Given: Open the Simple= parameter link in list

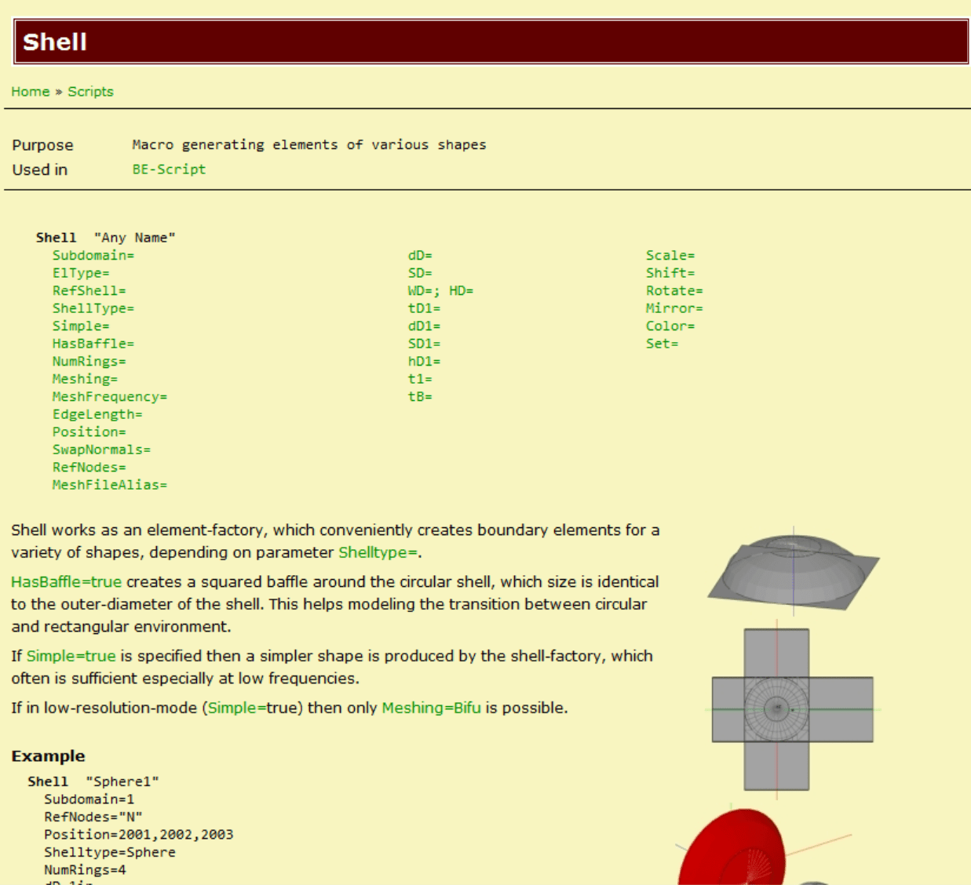Looking at the screenshot, I should coord(81,326).
